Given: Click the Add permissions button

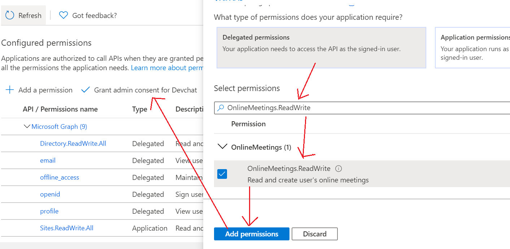Looking at the screenshot, I should [252, 234].
